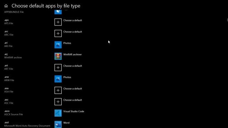
Task: Click the plus icon for .asa file type
Action: pos(58,90)
